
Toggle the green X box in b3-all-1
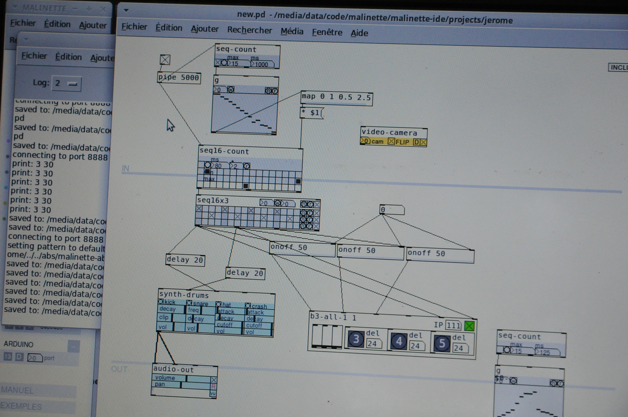click(x=469, y=326)
